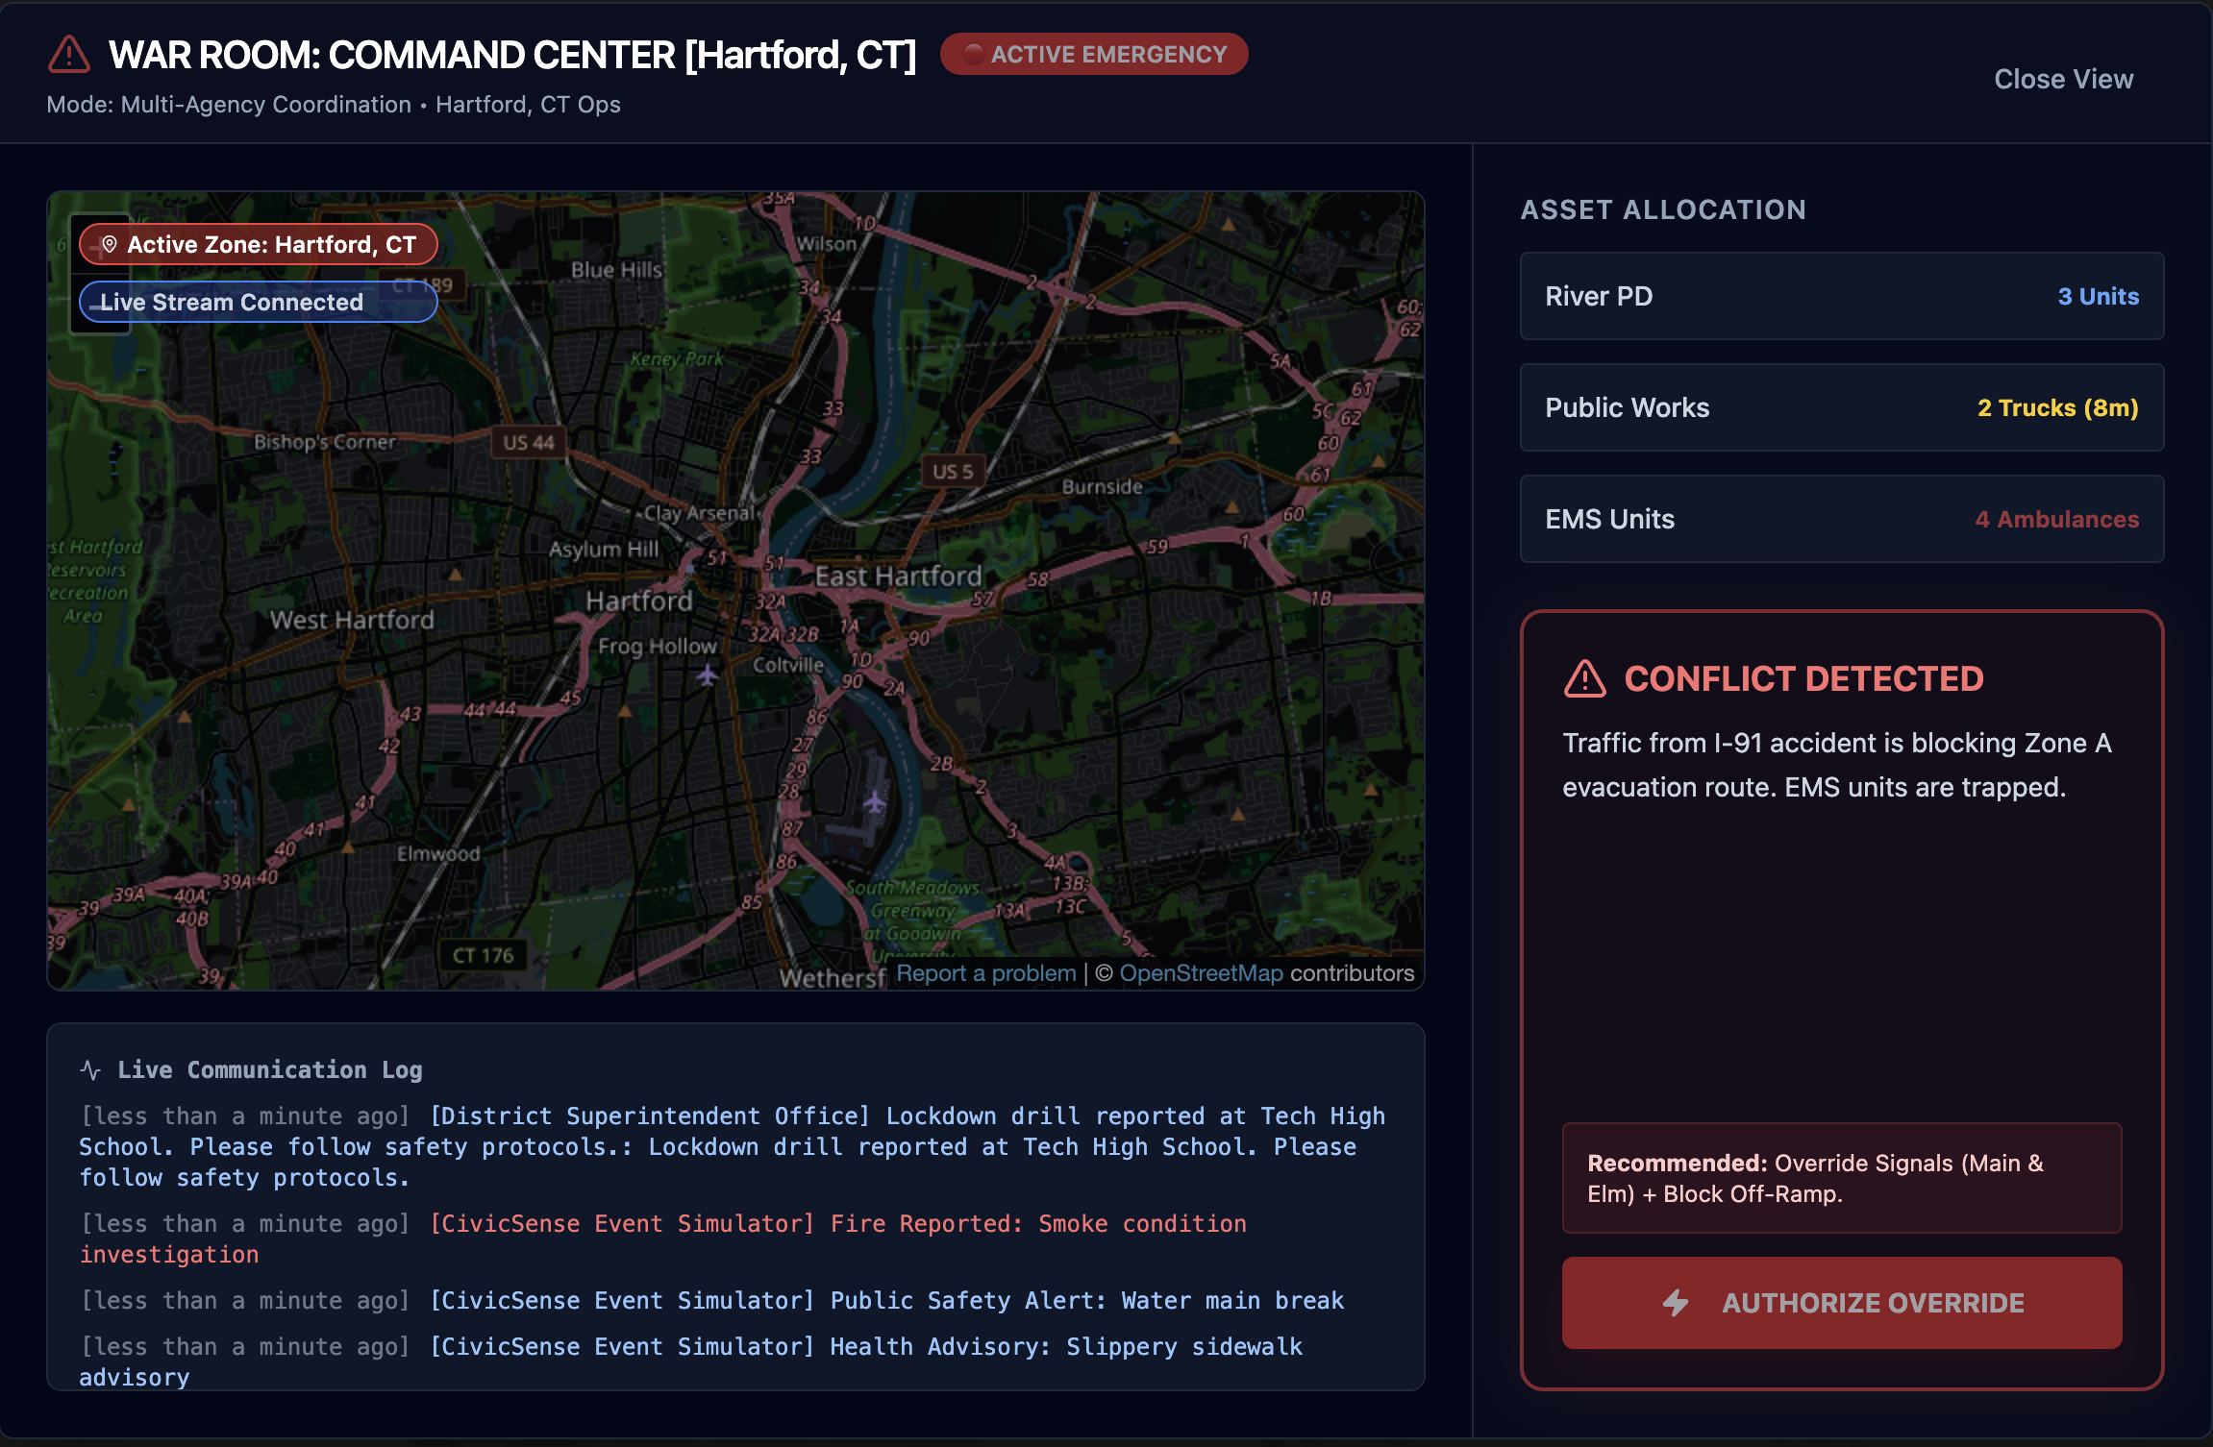Click the small plane icon below Frog Hollow

tap(708, 675)
